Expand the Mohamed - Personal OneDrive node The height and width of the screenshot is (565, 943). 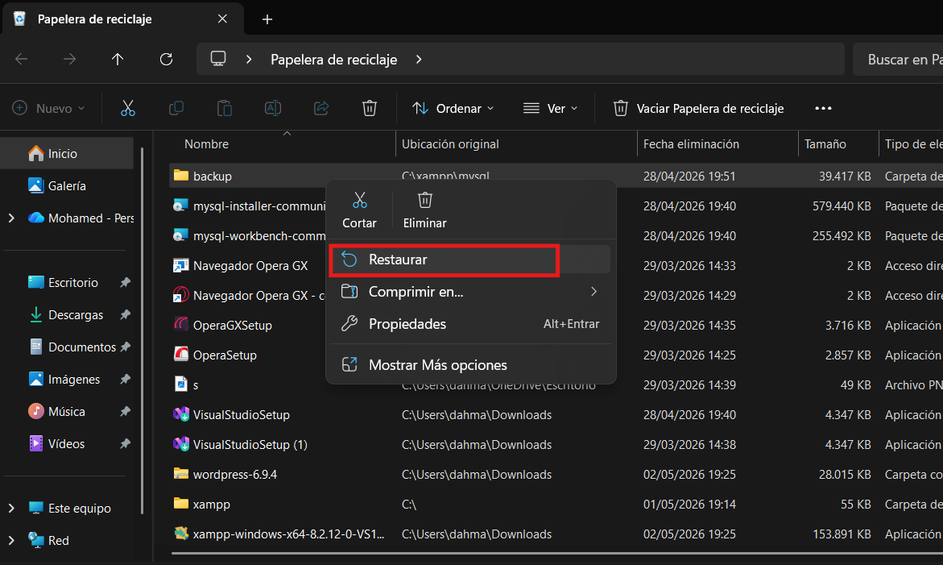tap(11, 218)
